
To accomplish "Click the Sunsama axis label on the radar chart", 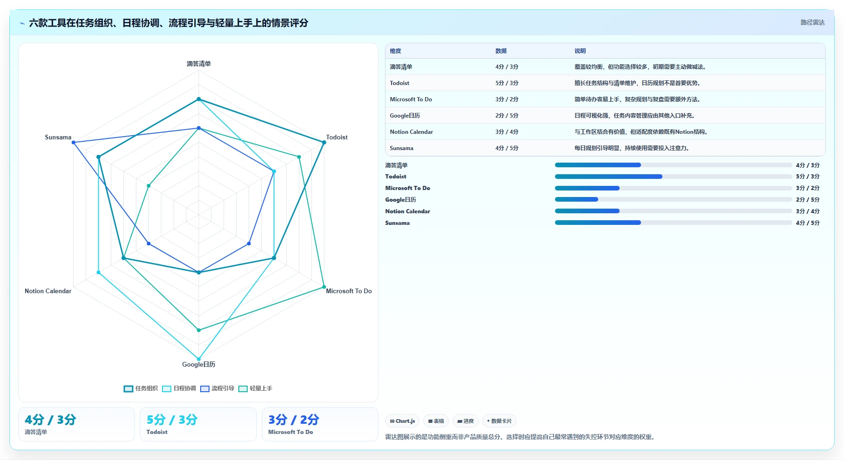I will coord(58,137).
